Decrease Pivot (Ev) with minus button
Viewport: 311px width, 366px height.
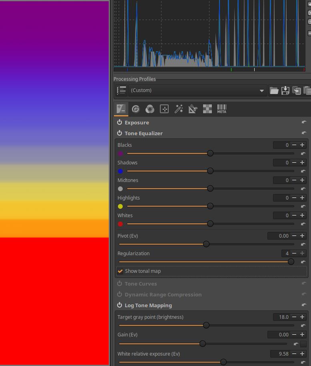(x=294, y=236)
